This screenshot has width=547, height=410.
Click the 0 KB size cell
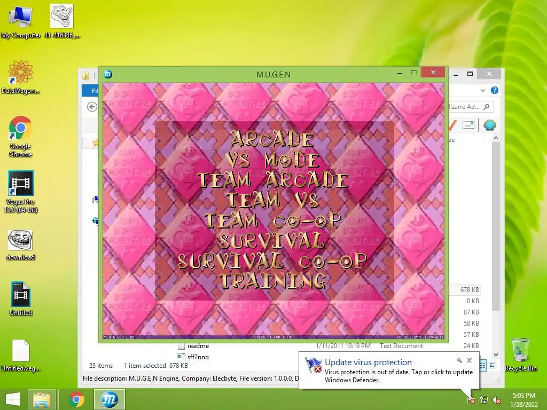tap(473, 301)
